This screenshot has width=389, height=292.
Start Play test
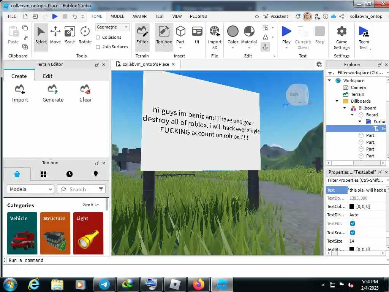click(x=286, y=35)
